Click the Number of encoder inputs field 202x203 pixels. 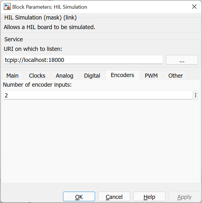pyautogui.click(x=98, y=95)
